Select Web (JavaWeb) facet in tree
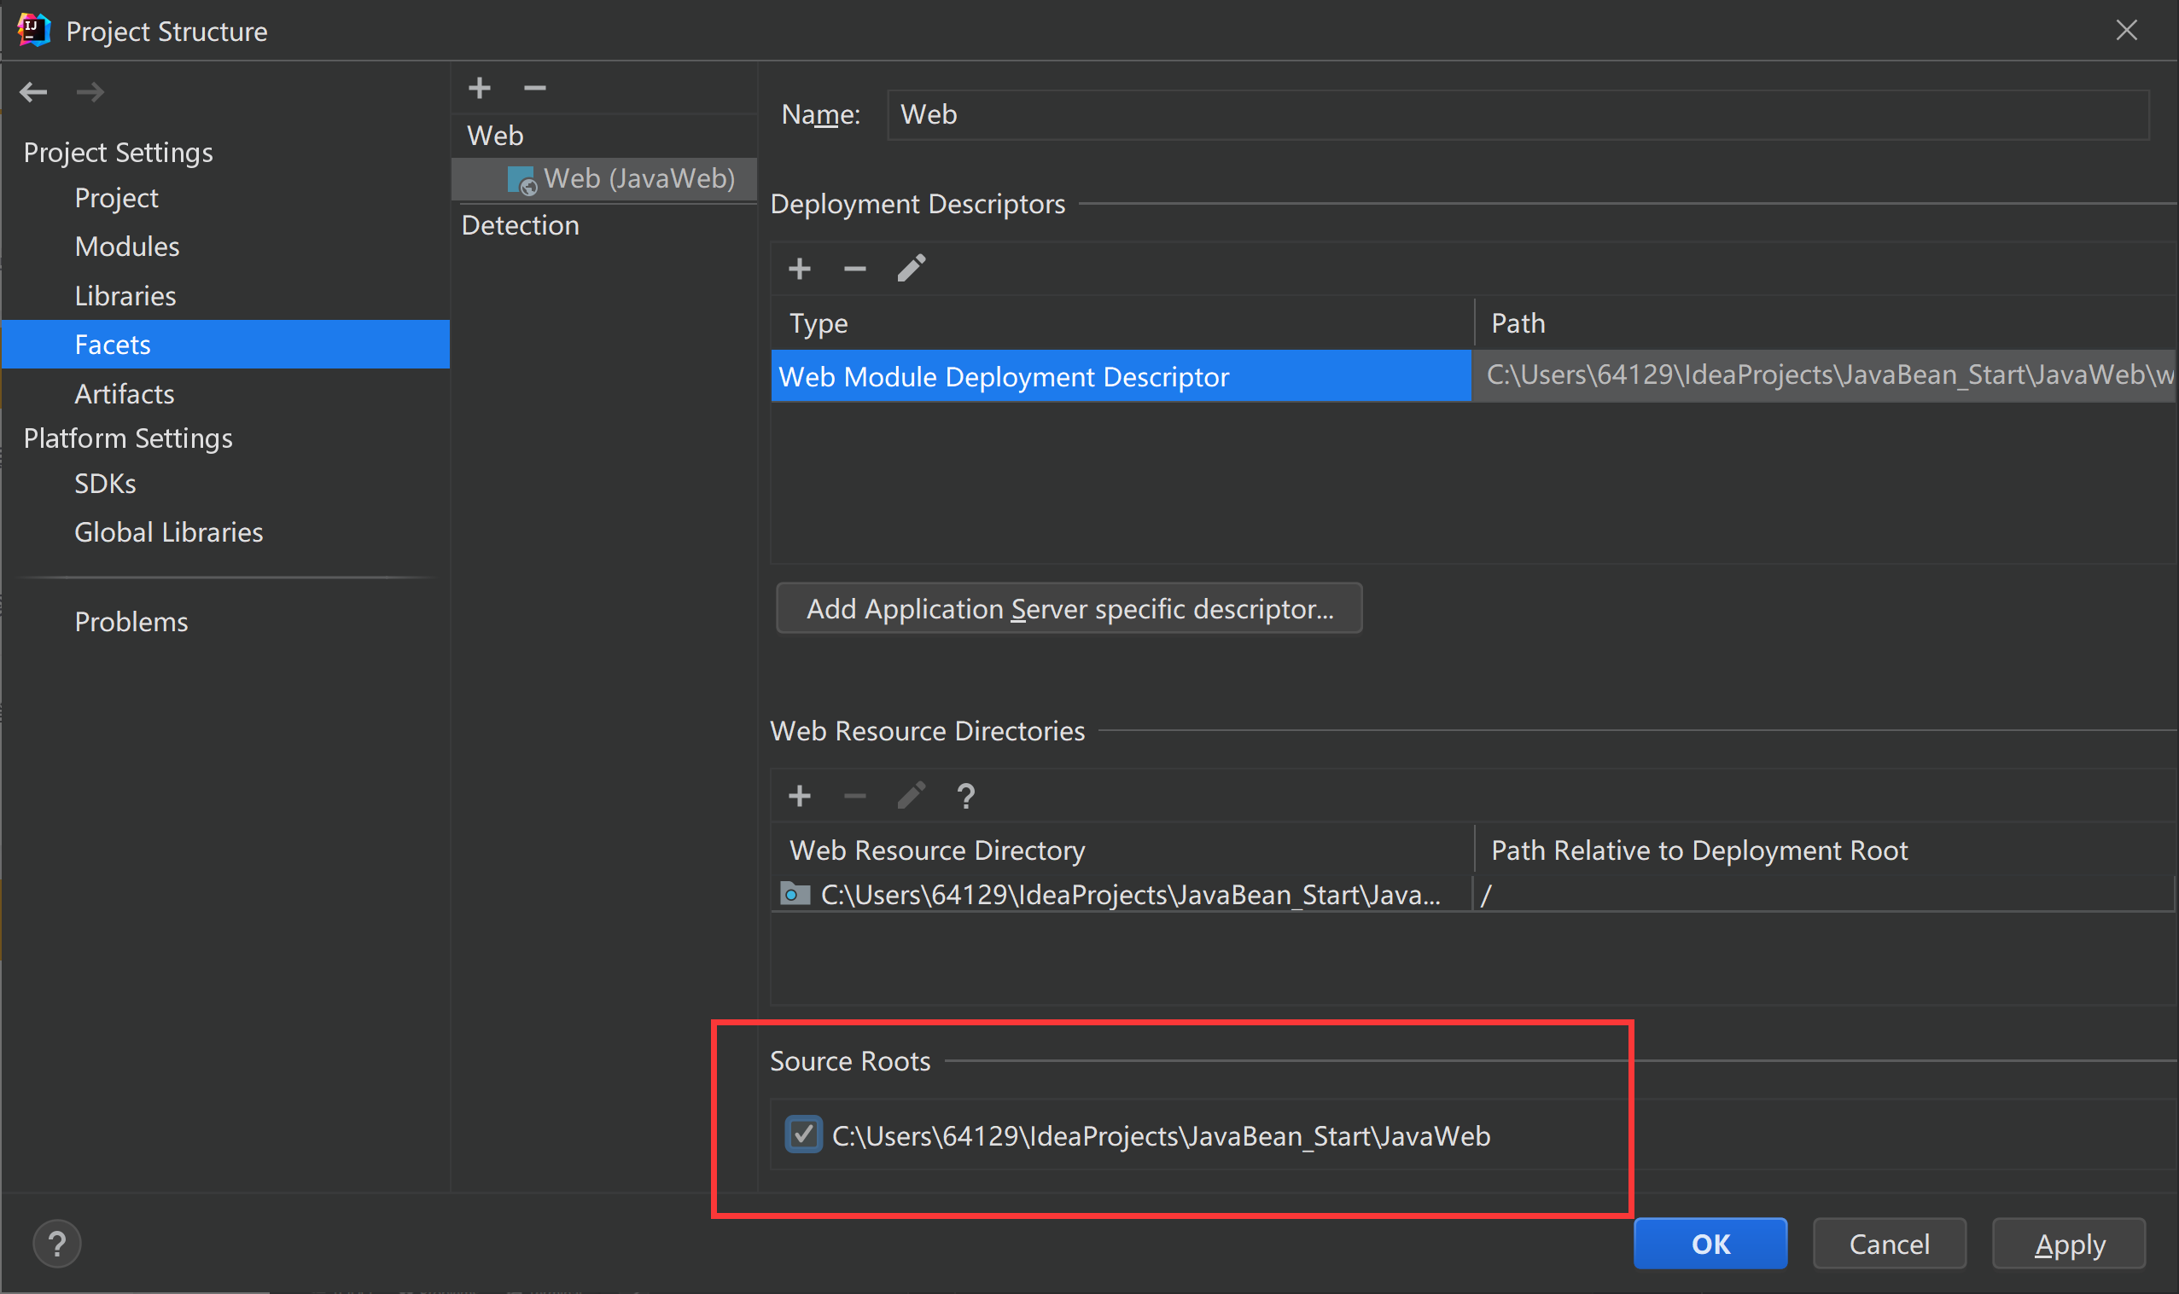This screenshot has height=1294, width=2179. point(638,179)
